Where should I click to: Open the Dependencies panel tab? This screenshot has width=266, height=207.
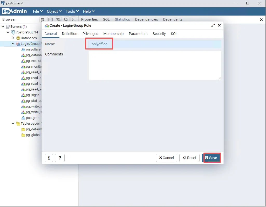pos(147,19)
